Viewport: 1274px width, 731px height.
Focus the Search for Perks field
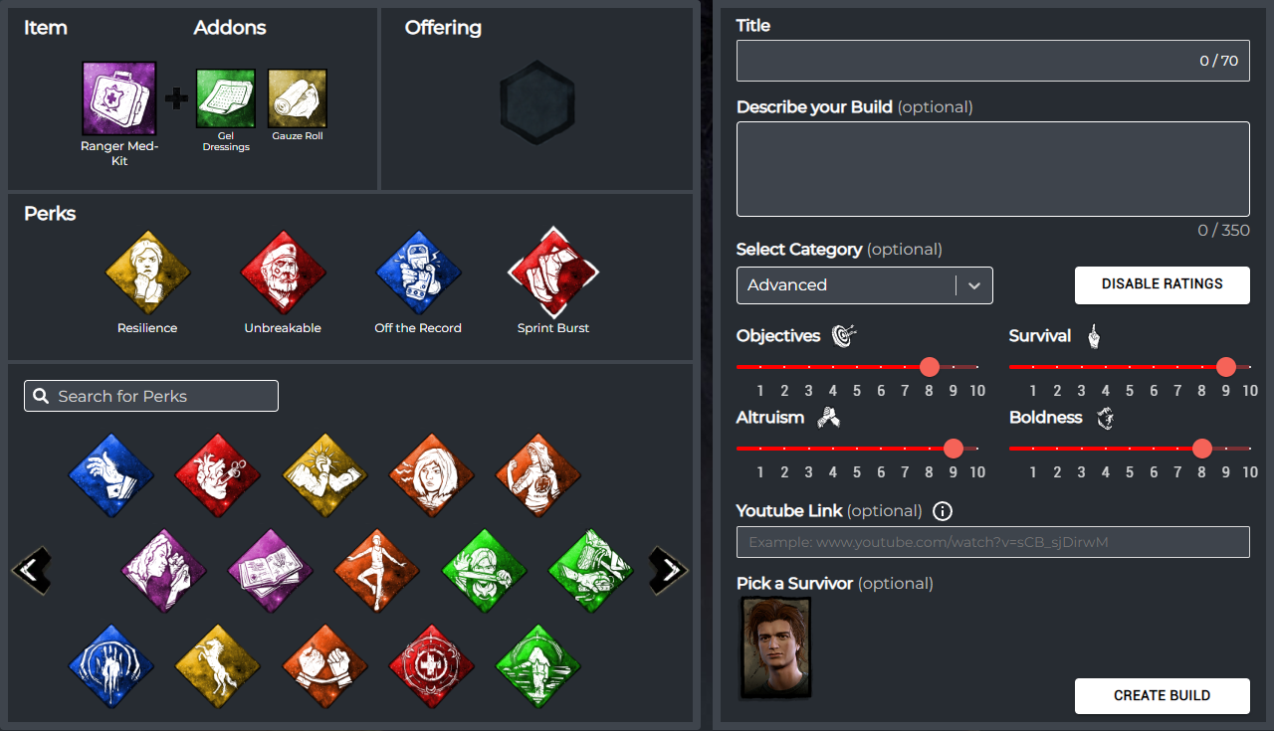[x=151, y=396]
